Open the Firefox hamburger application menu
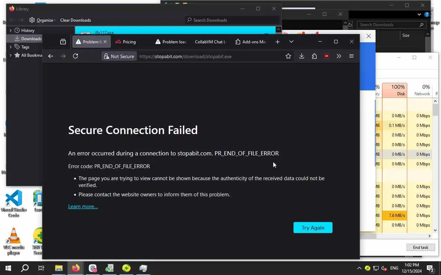The image size is (441, 275). tap(351, 56)
